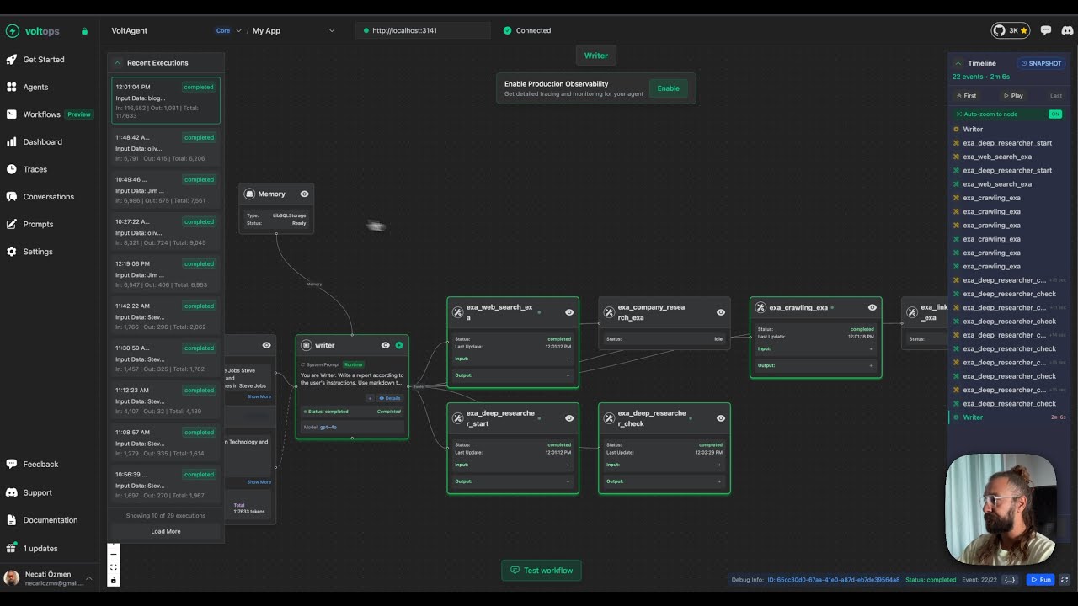Image resolution: width=1078 pixels, height=606 pixels.
Task: Open Necati Özmen account menu
Action: (x=49, y=577)
